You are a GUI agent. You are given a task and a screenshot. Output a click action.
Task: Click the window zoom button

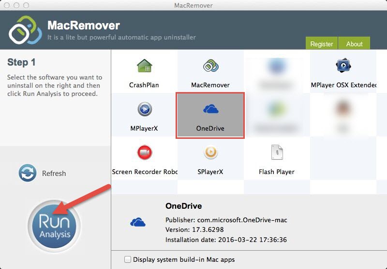coord(26,5)
